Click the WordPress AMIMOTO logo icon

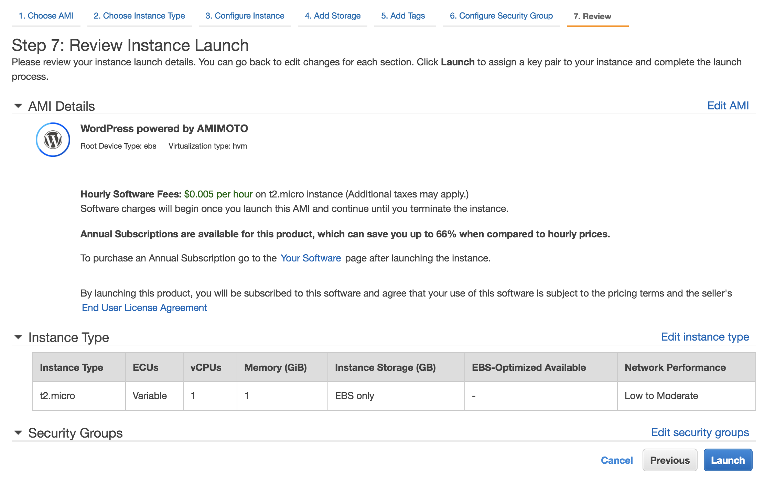[53, 140]
